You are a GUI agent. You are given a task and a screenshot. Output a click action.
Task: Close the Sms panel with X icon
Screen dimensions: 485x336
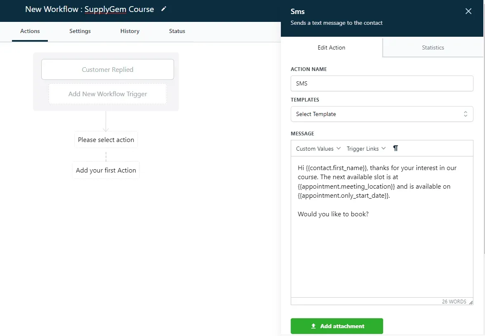(x=469, y=12)
